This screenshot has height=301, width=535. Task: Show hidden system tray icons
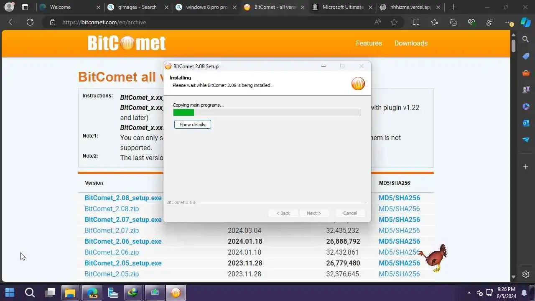click(469, 293)
